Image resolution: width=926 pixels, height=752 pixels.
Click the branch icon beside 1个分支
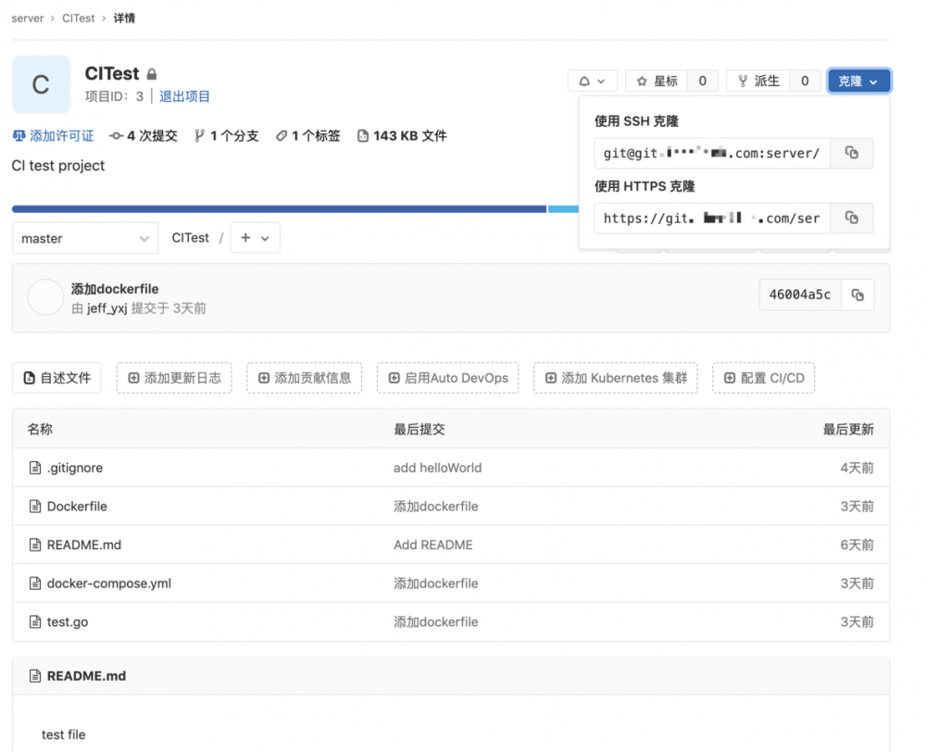click(200, 134)
